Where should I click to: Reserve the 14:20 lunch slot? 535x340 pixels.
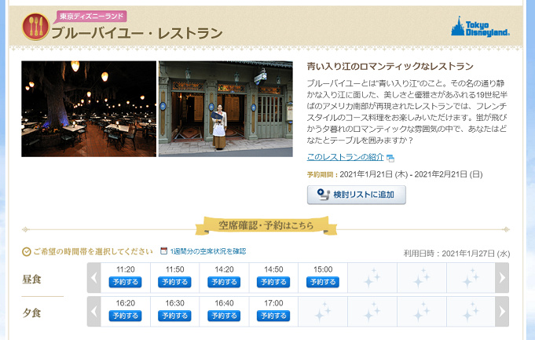coord(224,282)
